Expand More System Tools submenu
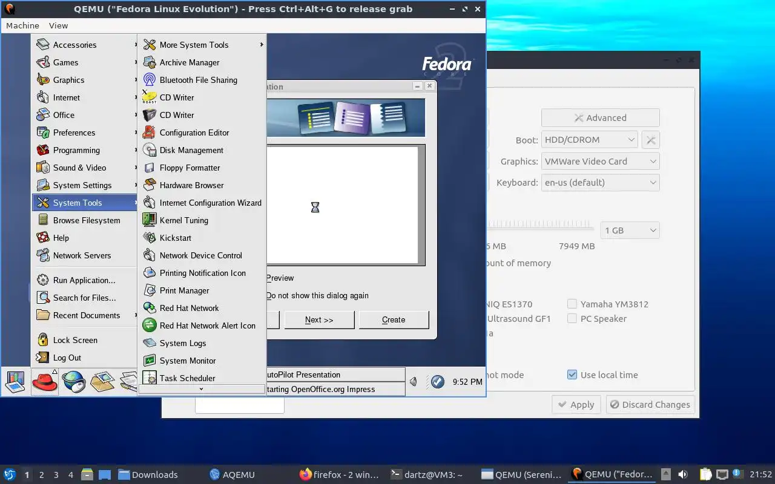The height and width of the screenshot is (484, 775). click(202, 45)
